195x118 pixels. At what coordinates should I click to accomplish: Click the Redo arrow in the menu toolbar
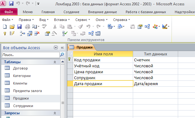point(99,26)
